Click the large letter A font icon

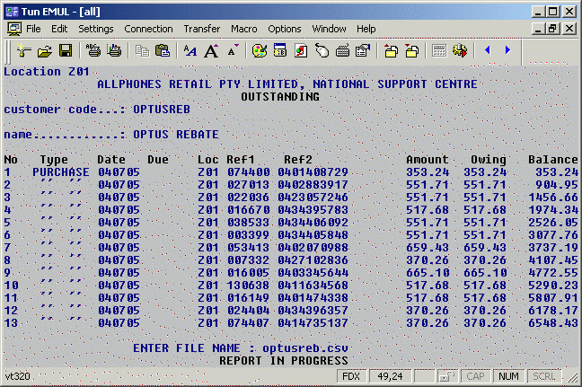(212, 50)
